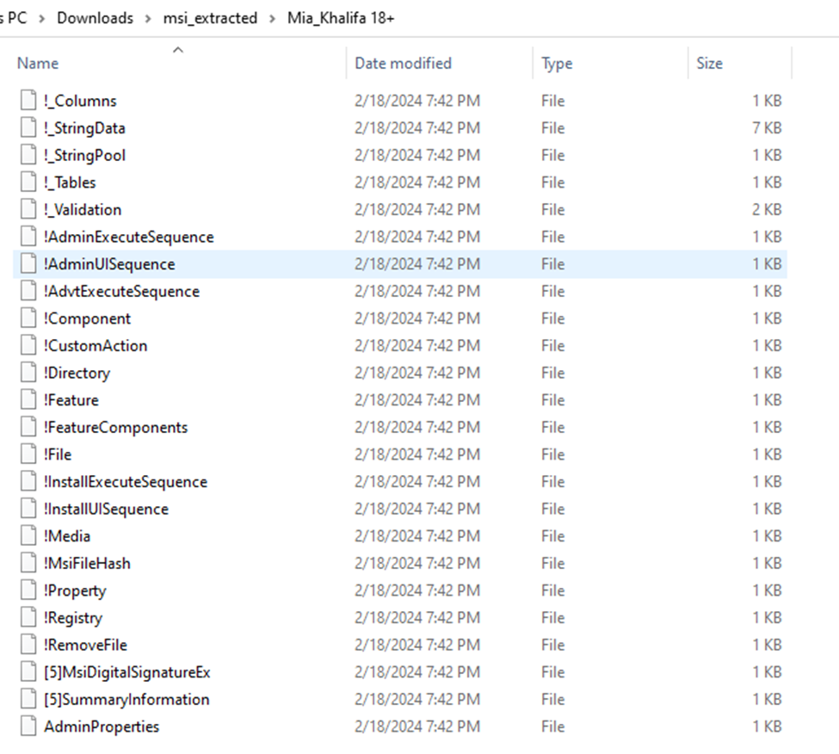Sort files by Name column header
The image size is (839, 754).
tap(38, 64)
